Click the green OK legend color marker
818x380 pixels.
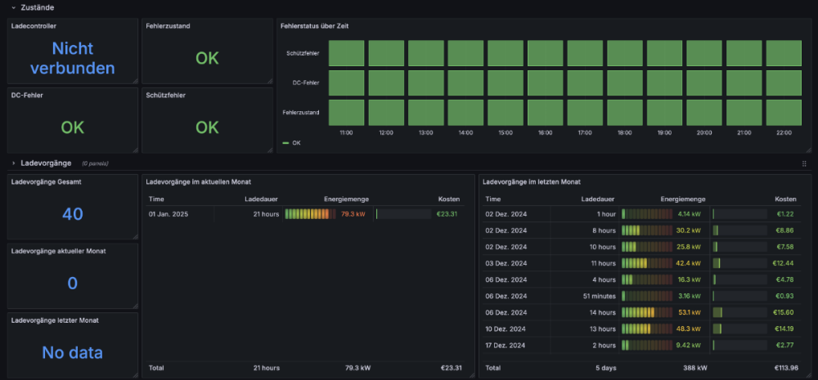285,143
